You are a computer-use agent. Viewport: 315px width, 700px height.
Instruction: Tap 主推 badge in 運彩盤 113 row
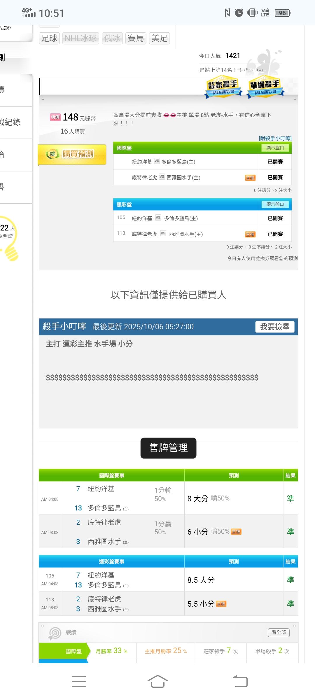[250, 235]
